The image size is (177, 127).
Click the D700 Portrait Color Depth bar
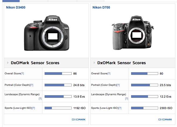[145, 85]
